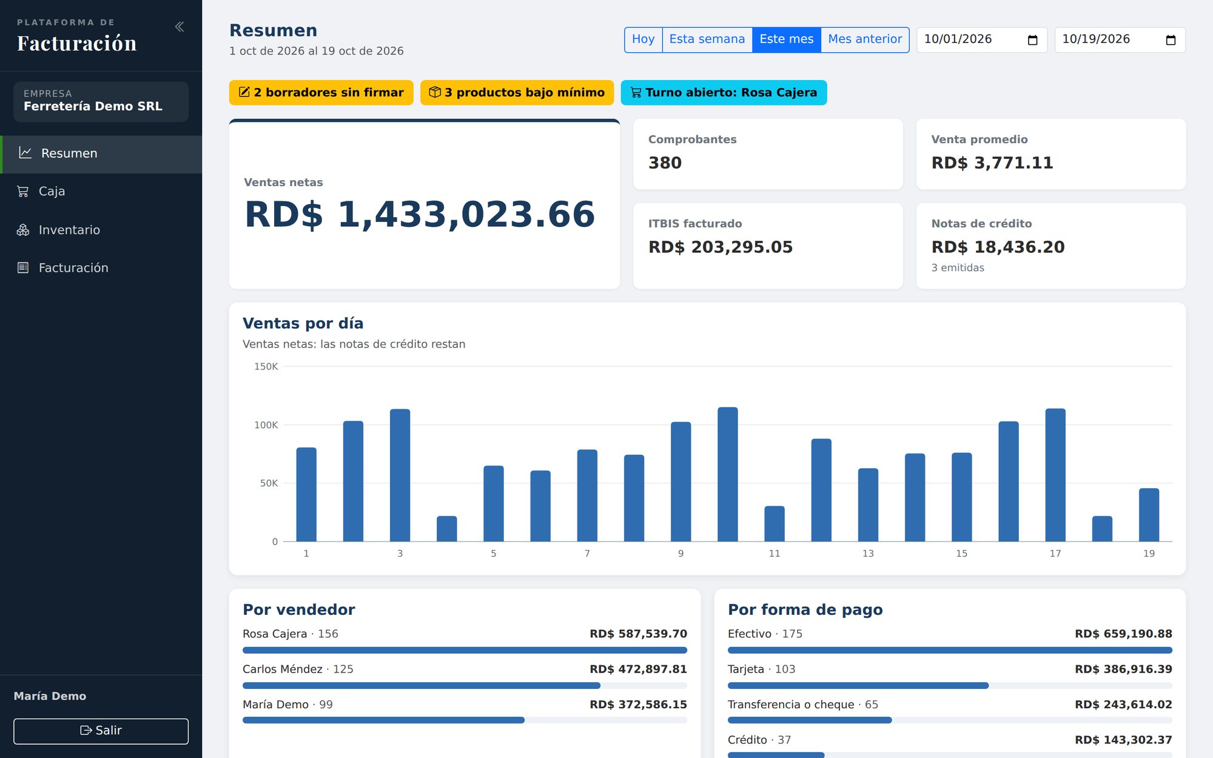Screen dimensions: 1213x758
Task: Switch to Mes anterior range
Action: coord(865,39)
